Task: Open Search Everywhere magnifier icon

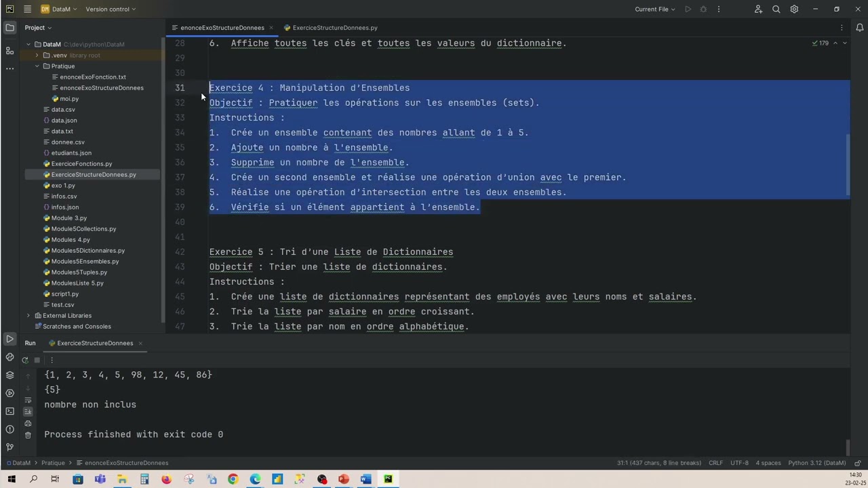Action: pyautogui.click(x=776, y=9)
